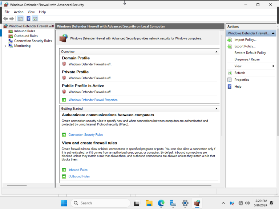Open Microsoft Edge from the taskbar

(161, 203)
